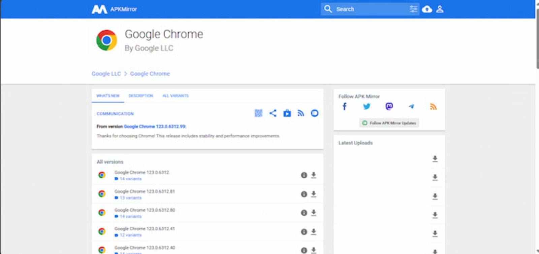Click Chrome icon beside 123.0.6312.41
The height and width of the screenshot is (254, 539).
102,231
